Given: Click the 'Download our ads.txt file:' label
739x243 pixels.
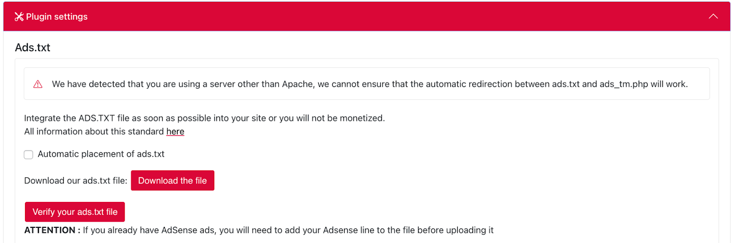Looking at the screenshot, I should click(x=75, y=181).
